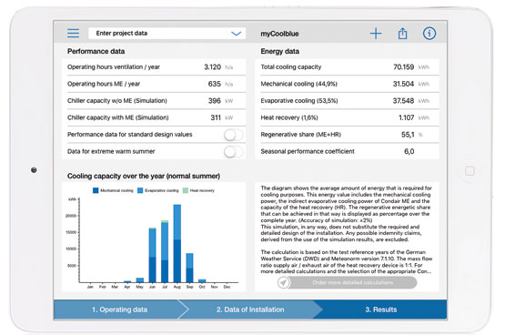Expand the Enter project data dropdown chevron
Screen dimensions: 505x335
pyautogui.click(x=236, y=34)
